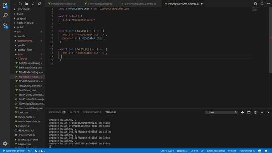Open EditNodeDialog.vue in the explorer
272x153 pixels.
coord(30,68)
